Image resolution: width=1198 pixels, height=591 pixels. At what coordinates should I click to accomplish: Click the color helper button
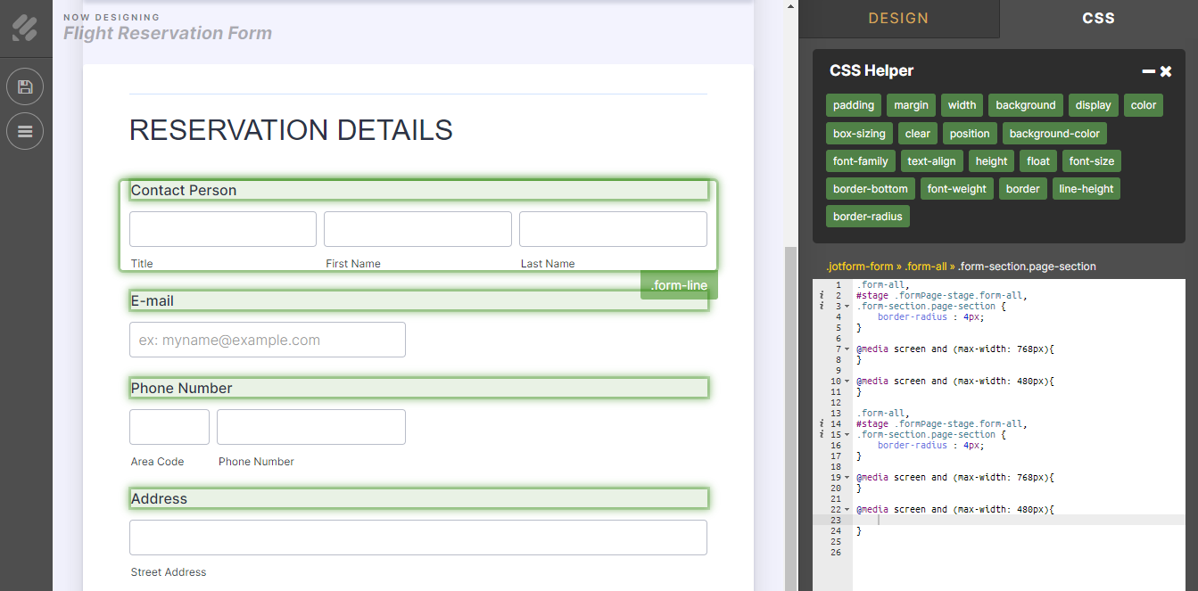[x=1144, y=105]
